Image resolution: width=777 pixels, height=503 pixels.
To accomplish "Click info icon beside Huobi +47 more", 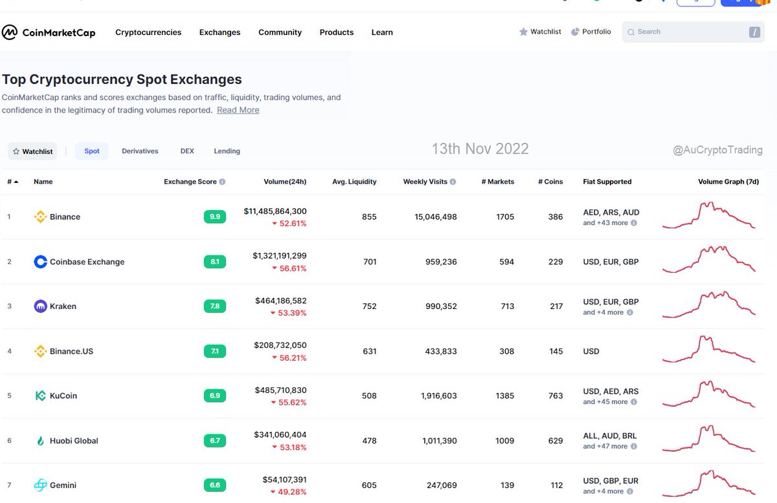I will pos(633,447).
